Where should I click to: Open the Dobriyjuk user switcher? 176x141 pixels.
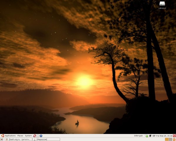click(138, 136)
